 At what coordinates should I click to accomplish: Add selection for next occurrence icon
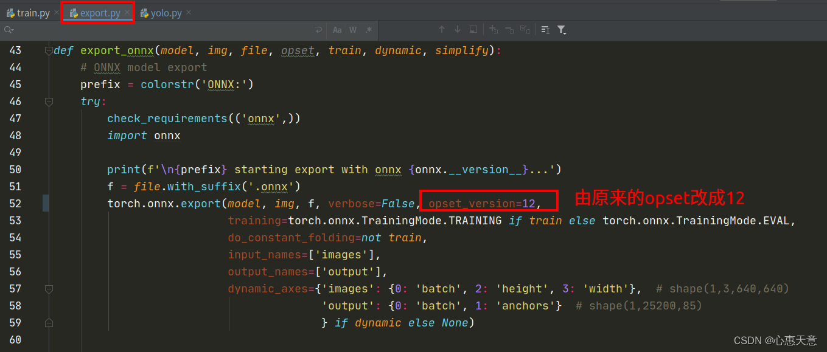pyautogui.click(x=494, y=29)
